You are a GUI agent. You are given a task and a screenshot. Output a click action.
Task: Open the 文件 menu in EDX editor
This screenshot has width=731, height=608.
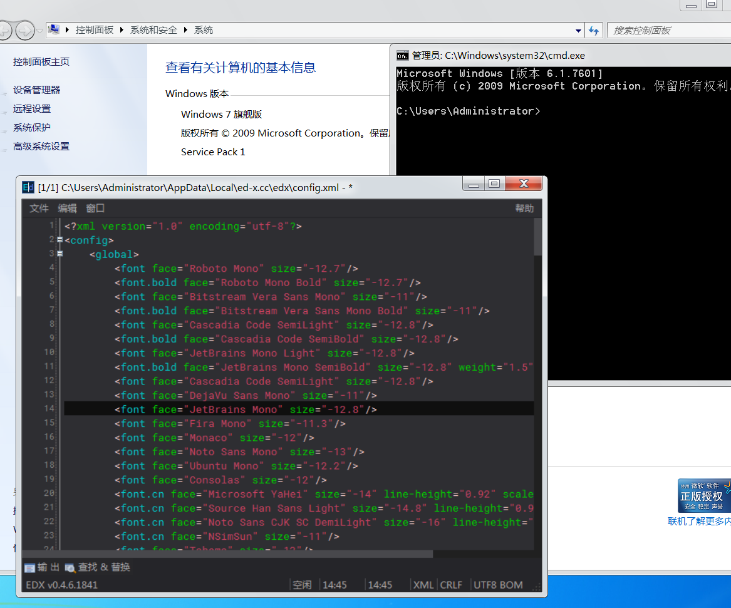[39, 209]
